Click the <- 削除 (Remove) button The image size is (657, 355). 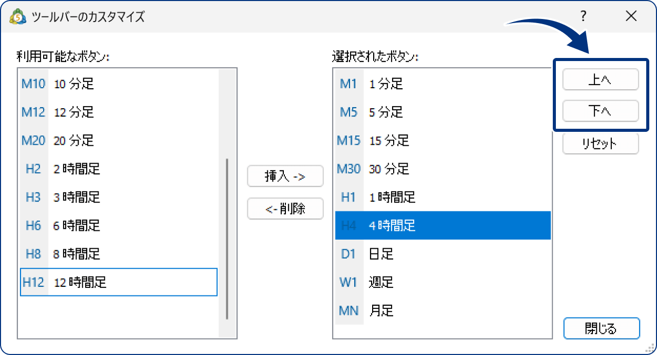coord(285,209)
